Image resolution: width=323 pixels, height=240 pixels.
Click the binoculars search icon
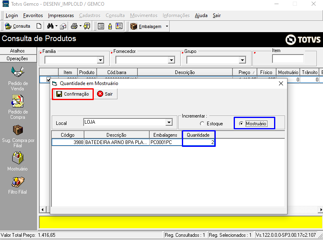coord(50,26)
